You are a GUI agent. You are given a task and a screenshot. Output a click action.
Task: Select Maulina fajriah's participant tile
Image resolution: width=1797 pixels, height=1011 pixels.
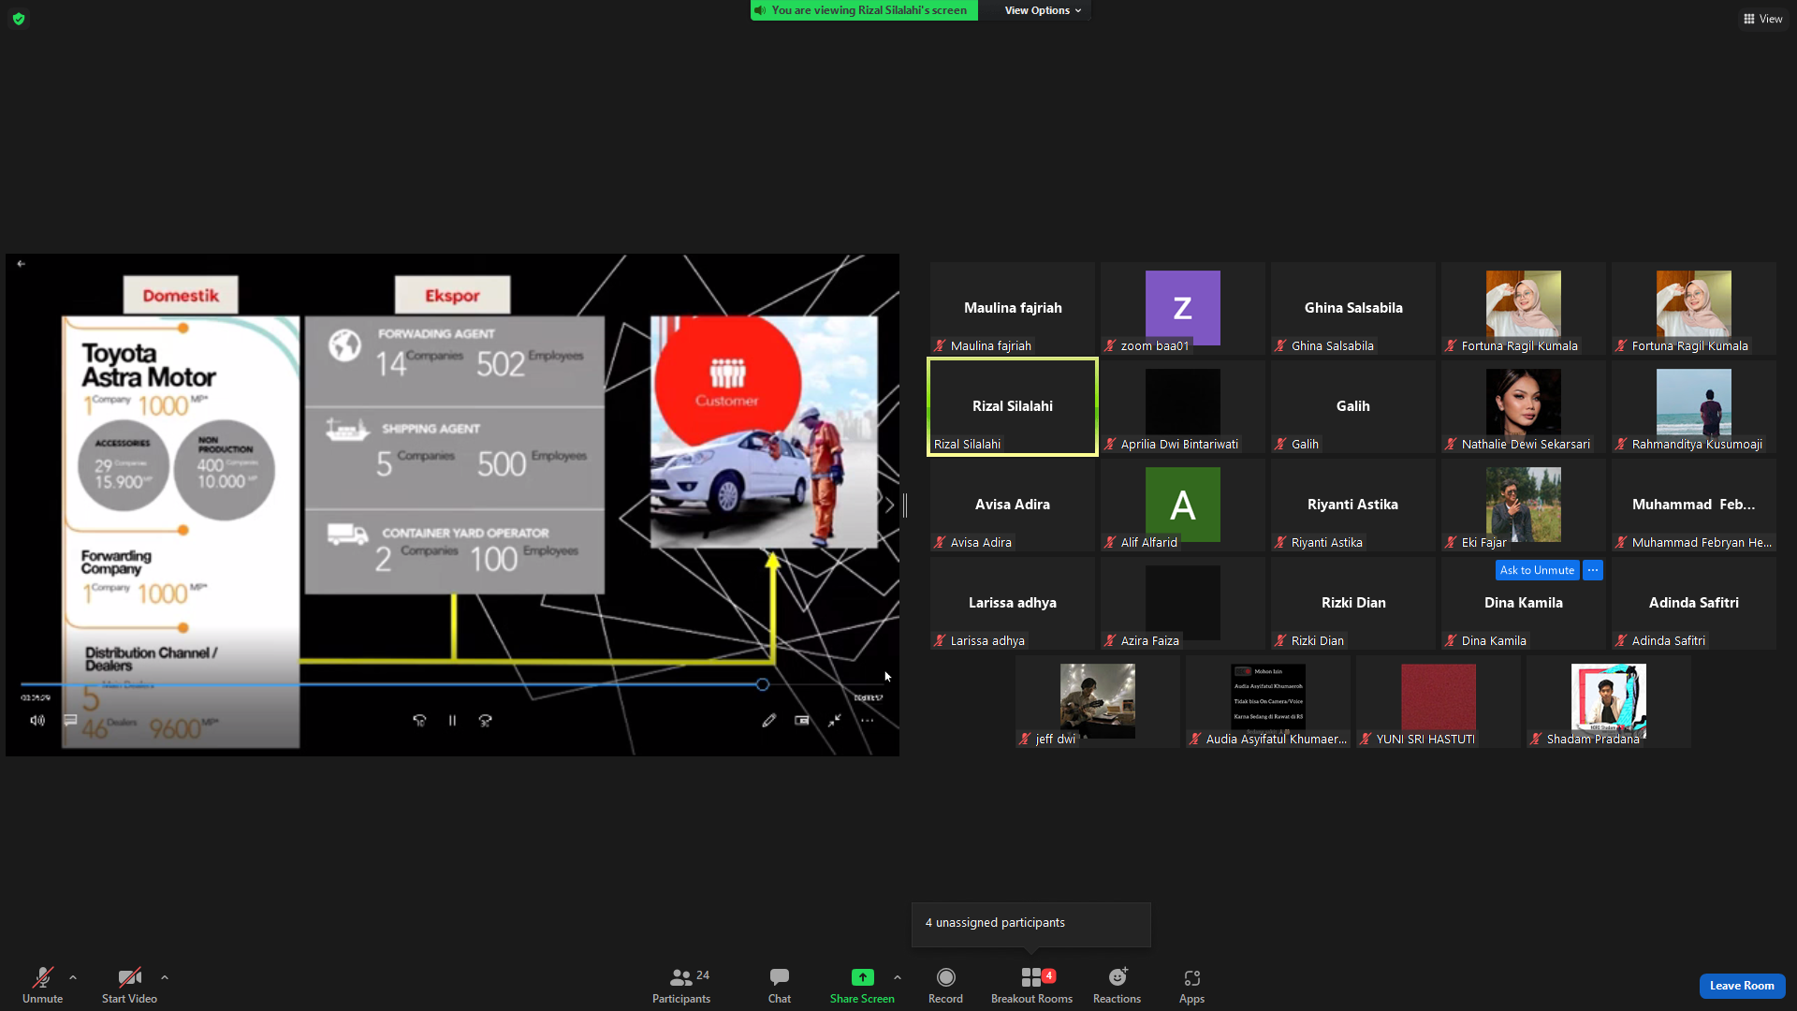pyautogui.click(x=1013, y=309)
